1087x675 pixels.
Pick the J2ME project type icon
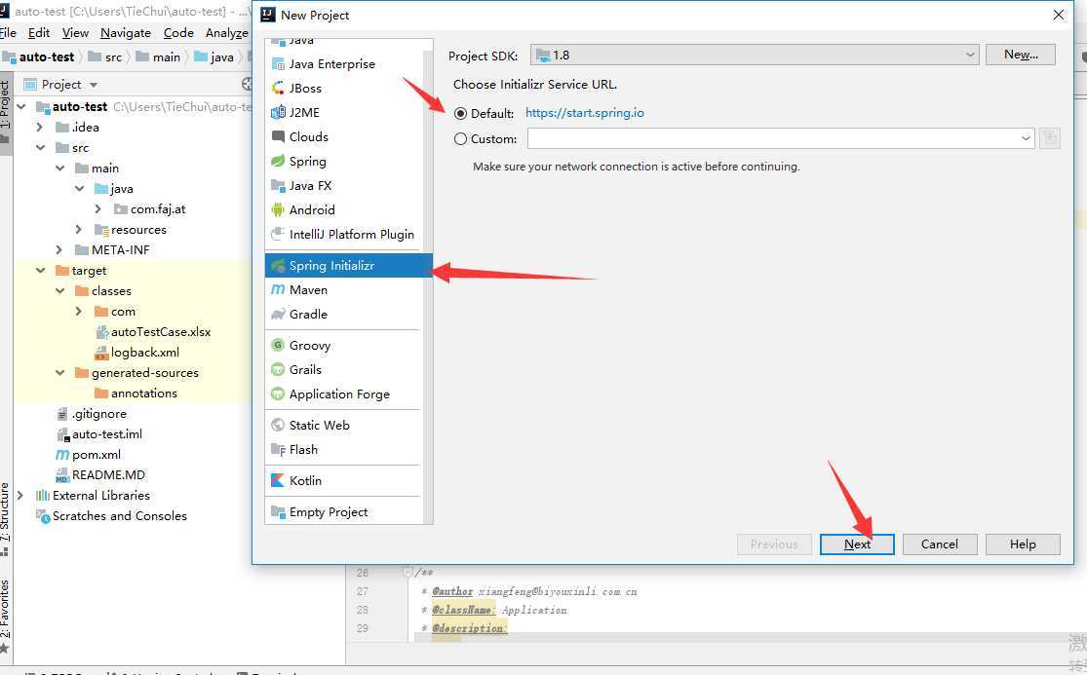(278, 113)
